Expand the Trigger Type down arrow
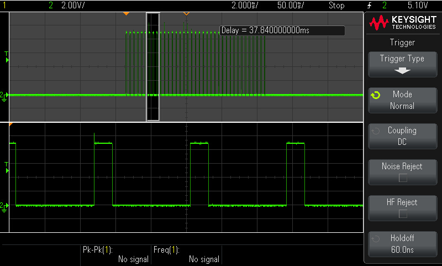This screenshot has width=442, height=266. coord(402,71)
